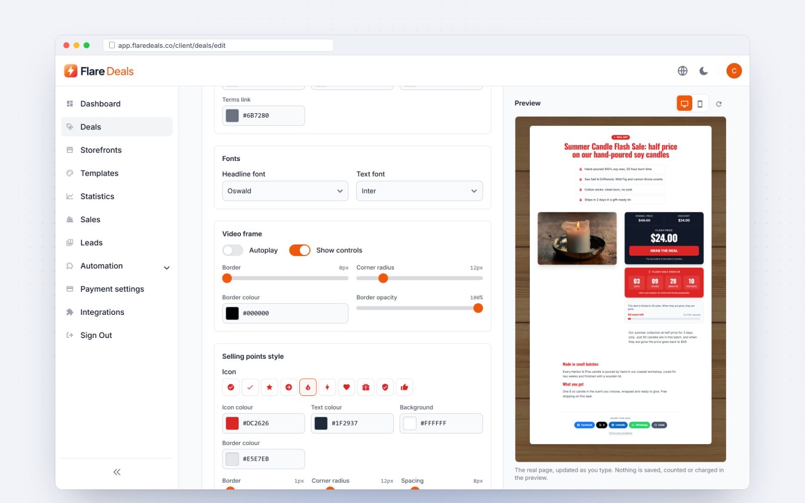Pick the plain checkmark selling point icon
This screenshot has width=805, height=503.
click(250, 387)
